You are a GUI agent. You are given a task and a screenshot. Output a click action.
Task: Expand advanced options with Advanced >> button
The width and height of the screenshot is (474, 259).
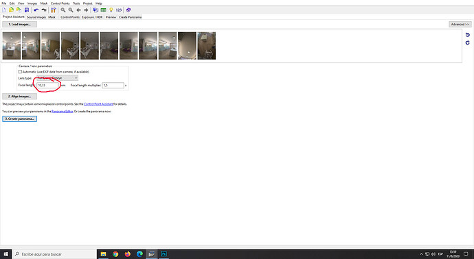click(x=460, y=24)
